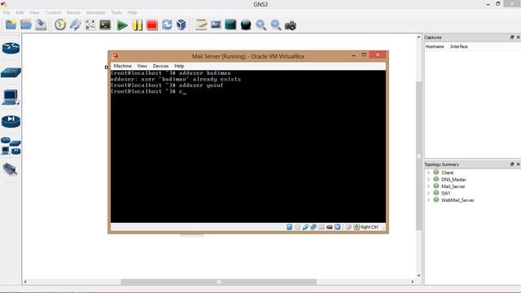The height and width of the screenshot is (293, 521).
Task: Click show/hide interface labels icon
Action: coord(75,25)
